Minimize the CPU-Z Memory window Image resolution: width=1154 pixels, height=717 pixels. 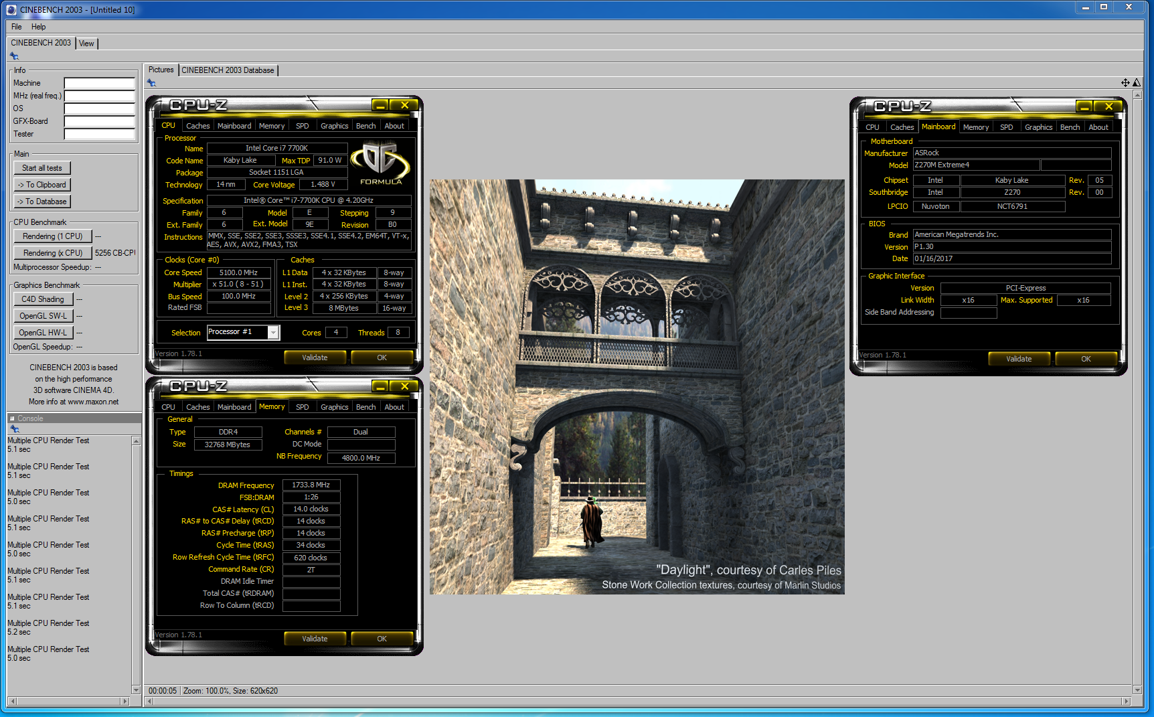coord(380,386)
